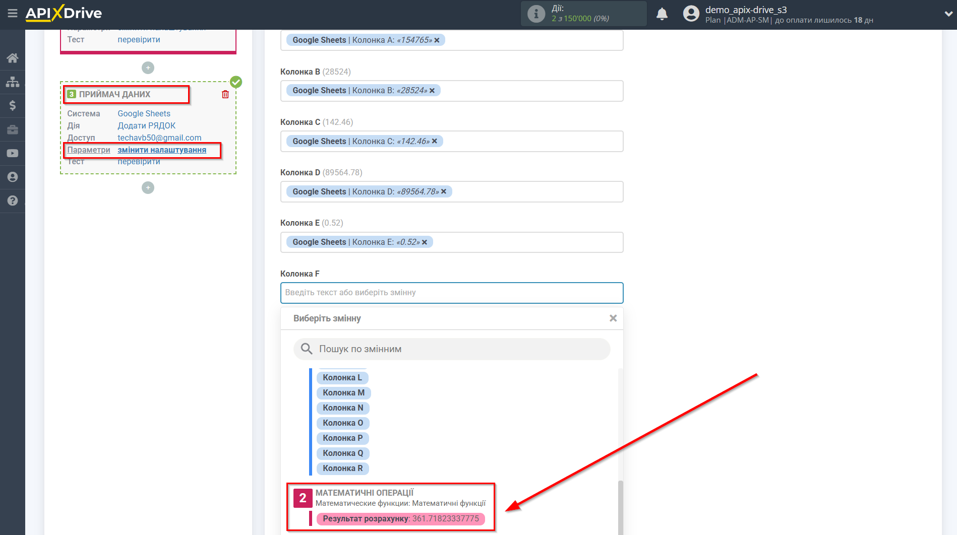Click the Колонка A Google Sheets tag
Screen dimensions: 957x535
point(366,40)
